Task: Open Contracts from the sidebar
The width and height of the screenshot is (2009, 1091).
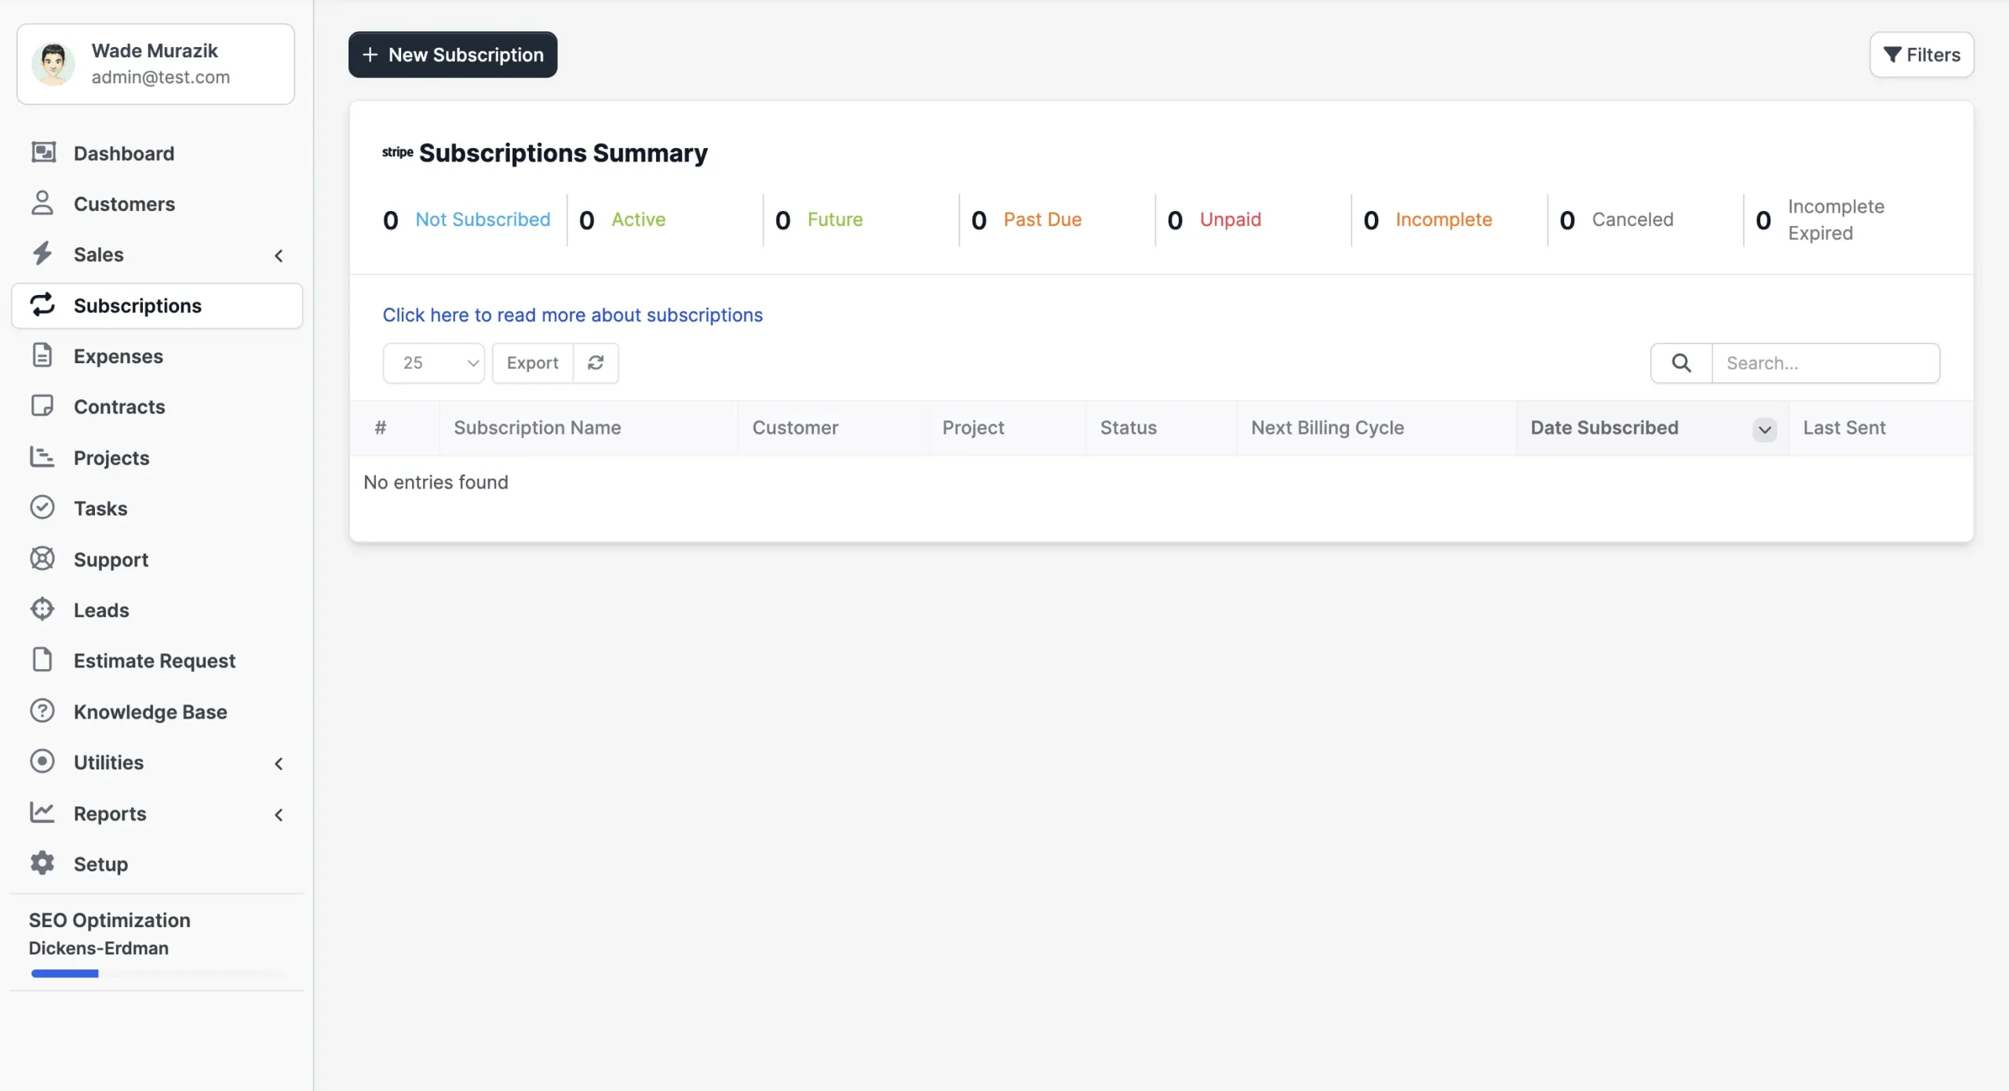Action: tap(118, 406)
